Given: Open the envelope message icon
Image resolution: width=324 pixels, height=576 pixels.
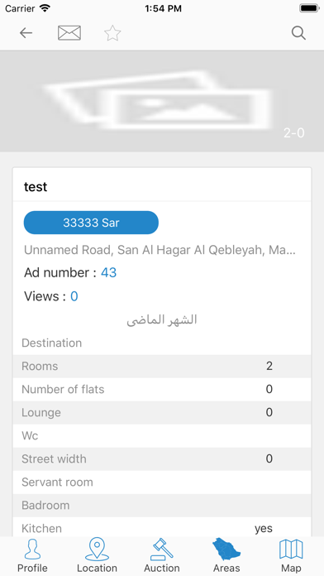Looking at the screenshot, I should pyautogui.click(x=69, y=33).
